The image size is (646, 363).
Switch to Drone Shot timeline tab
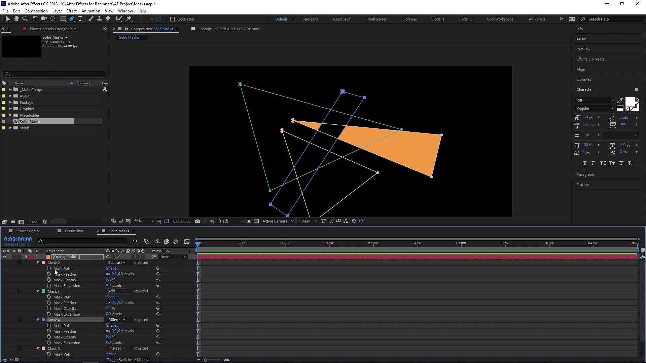(74, 231)
